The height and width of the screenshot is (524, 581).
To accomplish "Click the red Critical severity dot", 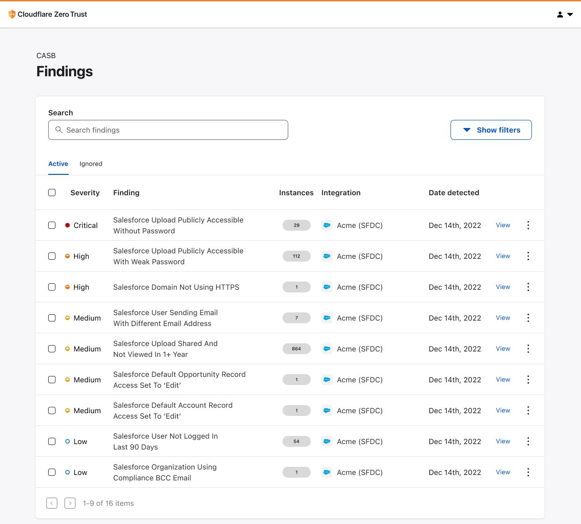I will (x=68, y=225).
